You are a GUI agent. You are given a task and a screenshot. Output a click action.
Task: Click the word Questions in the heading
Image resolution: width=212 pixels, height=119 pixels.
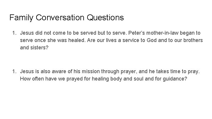coord(105,18)
